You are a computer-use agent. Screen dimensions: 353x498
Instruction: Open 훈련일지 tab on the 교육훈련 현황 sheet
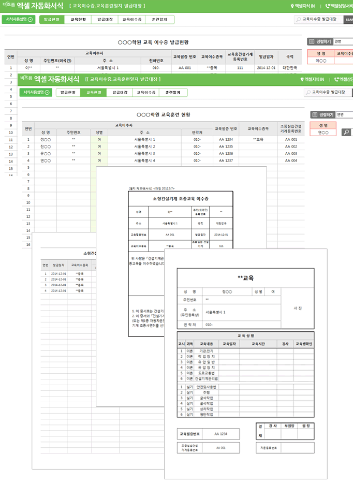pyautogui.click(x=173, y=93)
